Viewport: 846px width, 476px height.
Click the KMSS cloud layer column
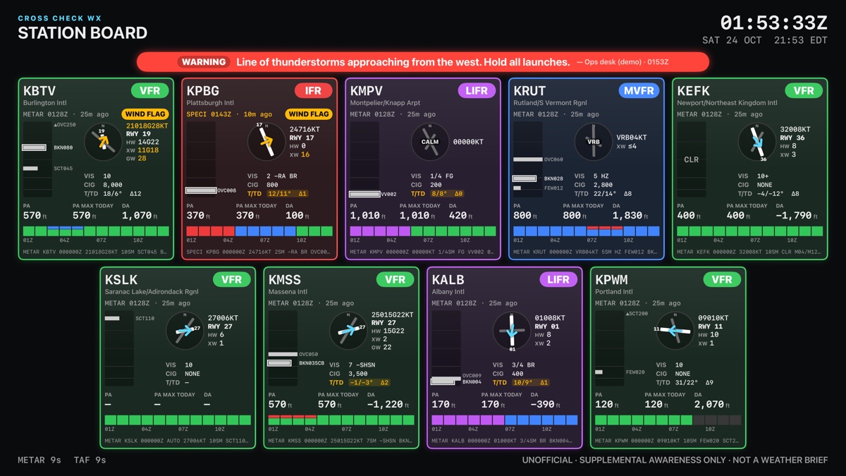click(x=283, y=348)
